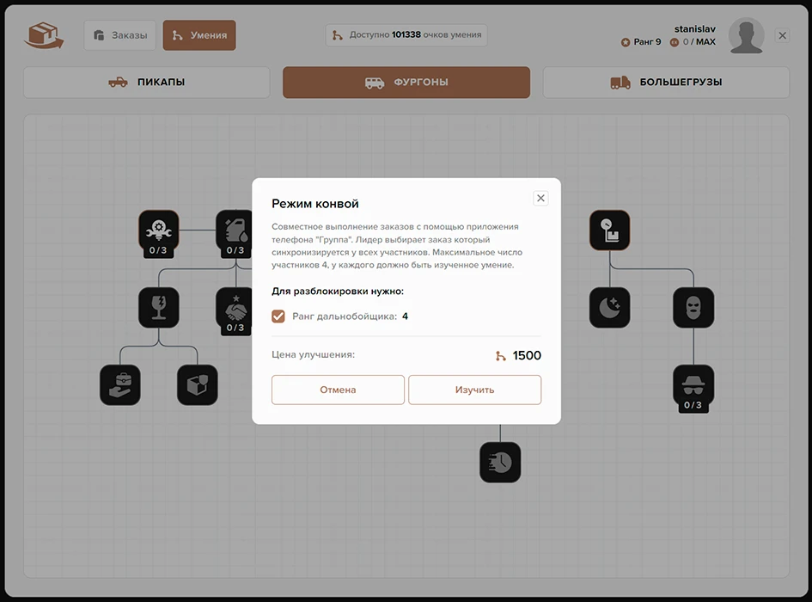This screenshot has height=602, width=812.
Task: Click the Отмена button
Action: point(338,390)
